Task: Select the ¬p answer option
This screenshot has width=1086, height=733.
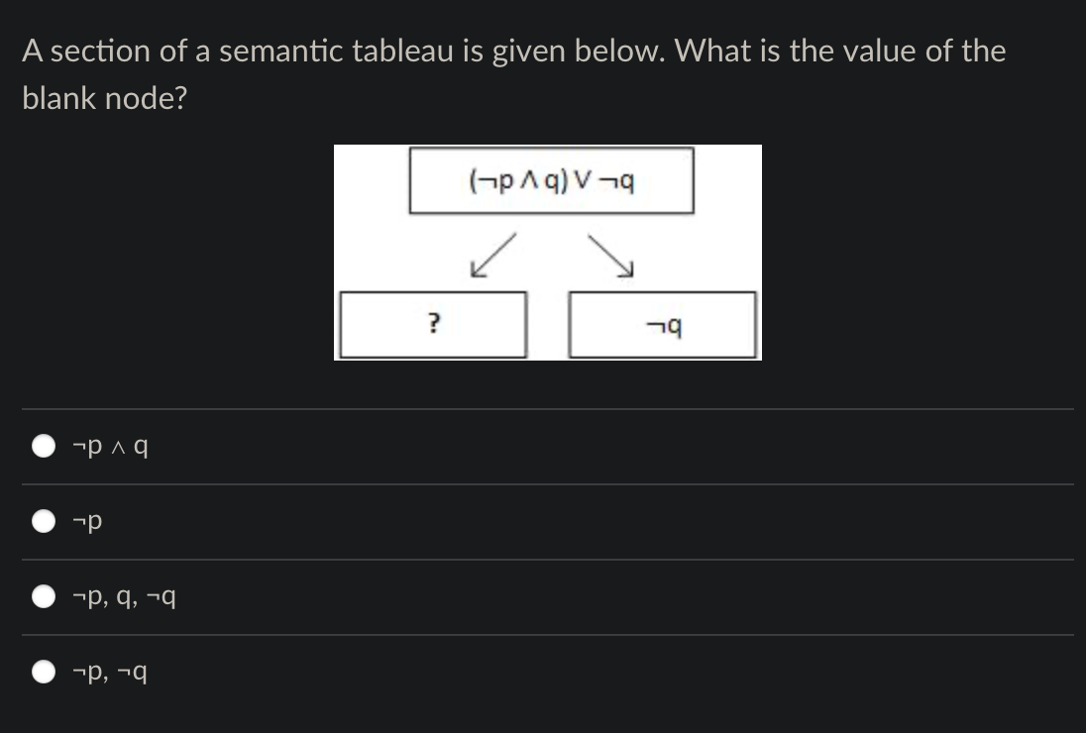Action: pyautogui.click(x=44, y=521)
